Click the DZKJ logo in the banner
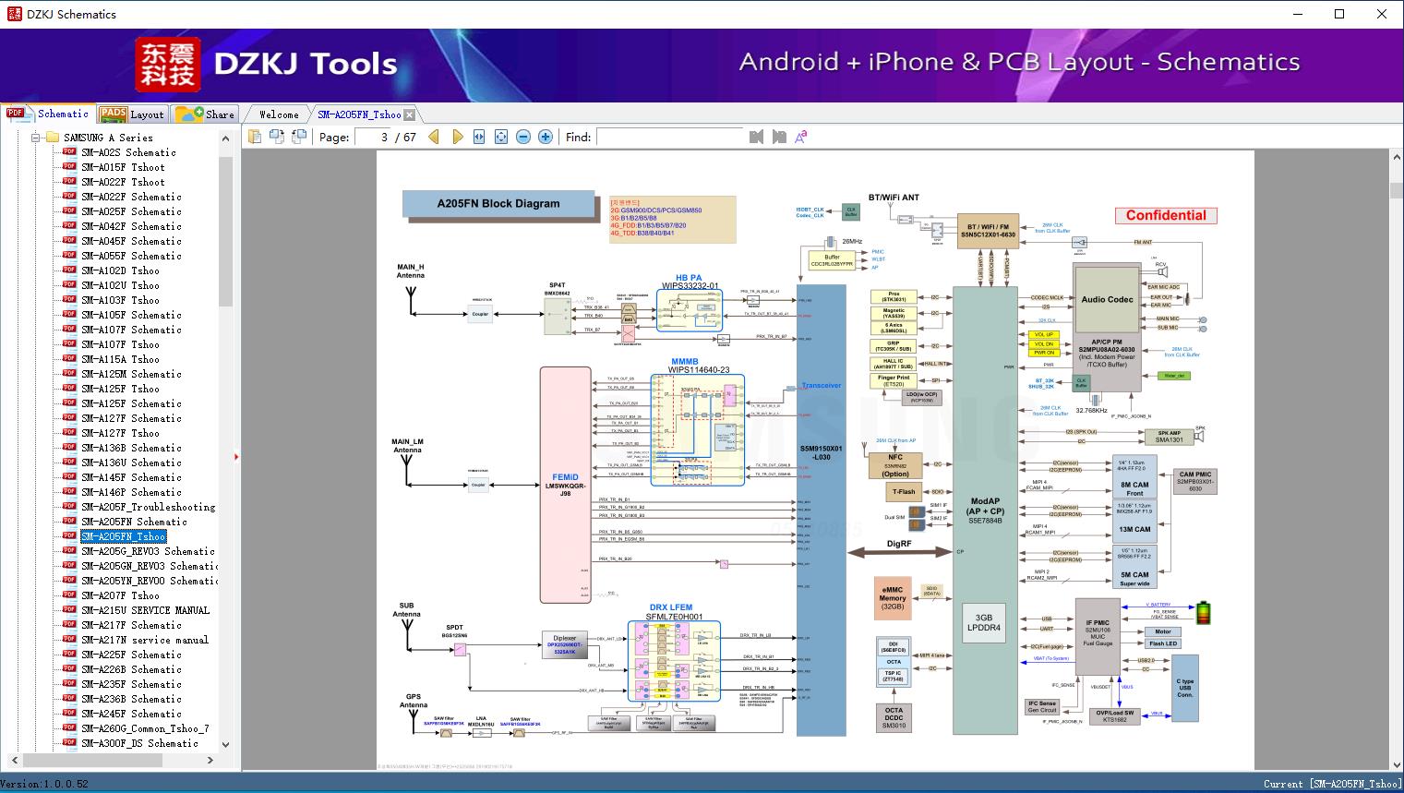 tap(167, 64)
